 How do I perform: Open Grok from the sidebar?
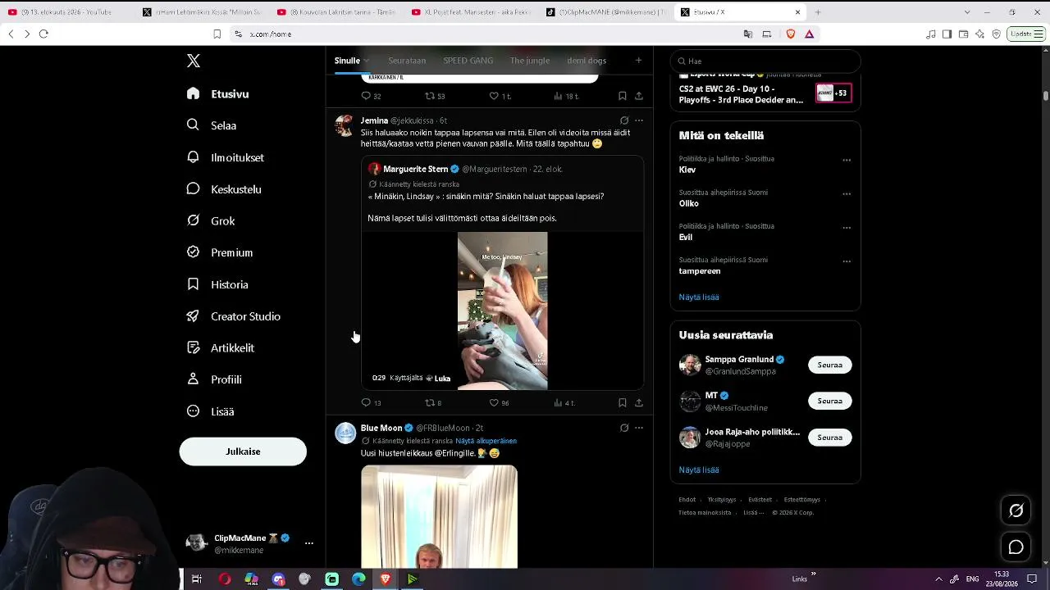(x=211, y=221)
